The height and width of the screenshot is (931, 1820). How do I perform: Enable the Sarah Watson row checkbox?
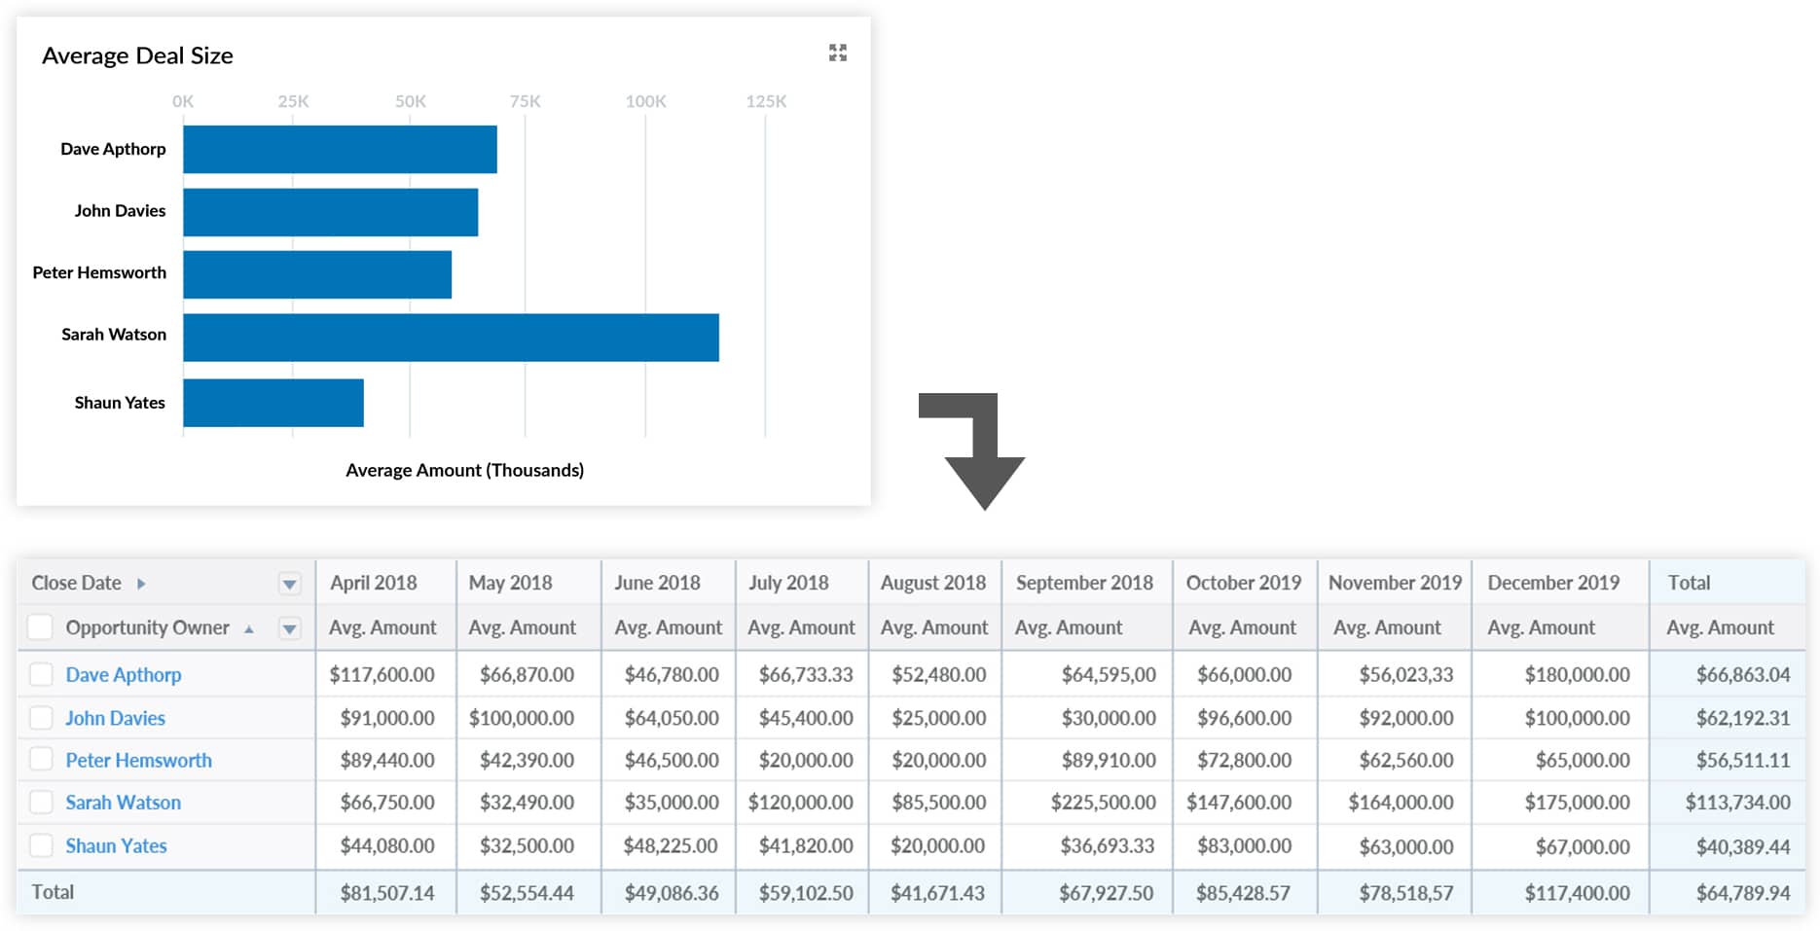pyautogui.click(x=41, y=803)
